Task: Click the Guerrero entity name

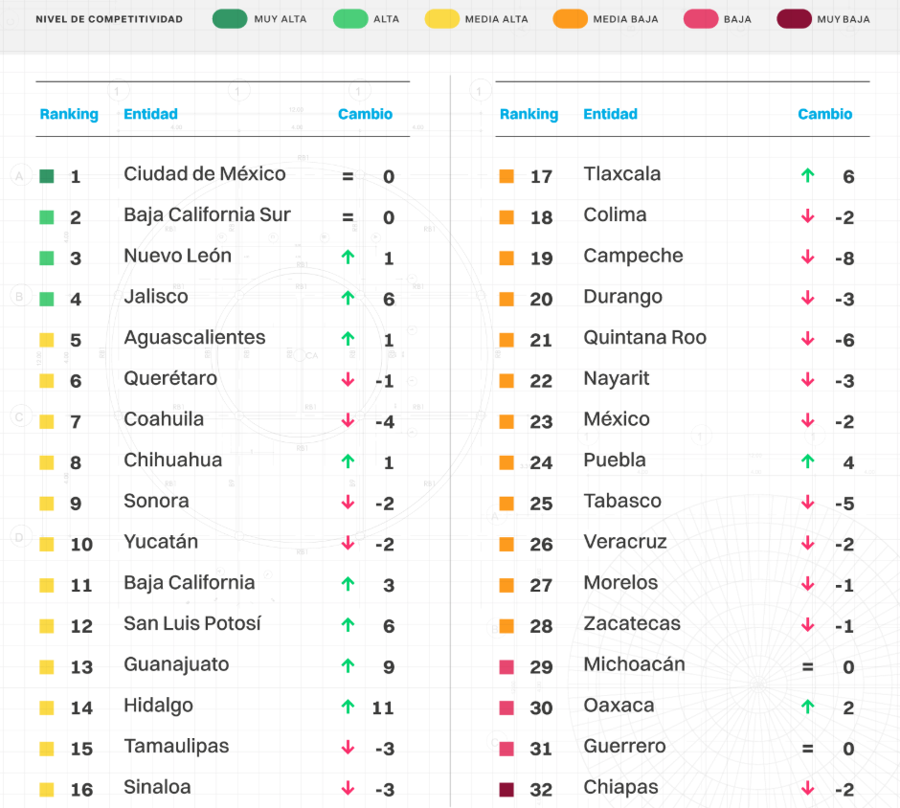Action: click(x=624, y=746)
